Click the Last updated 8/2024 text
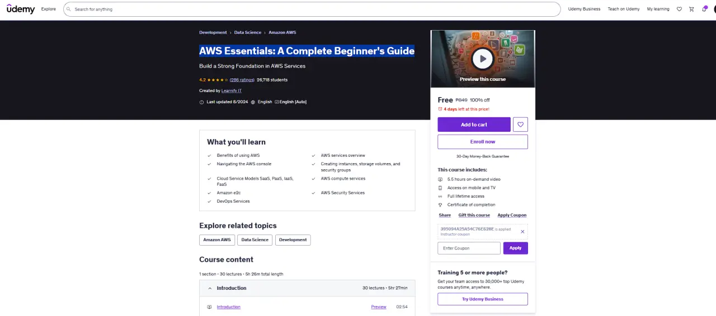The height and width of the screenshot is (316, 716). 227,102
